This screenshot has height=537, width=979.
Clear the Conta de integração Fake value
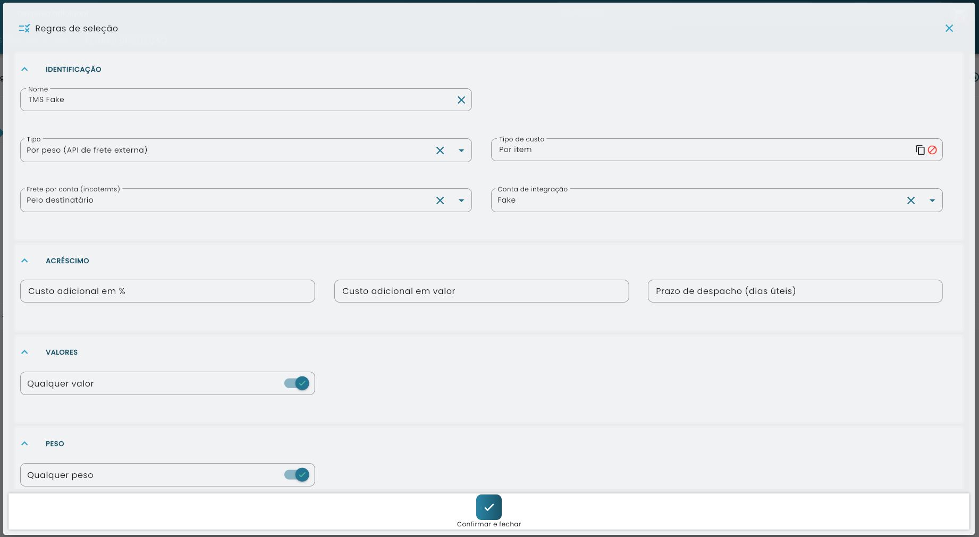pyautogui.click(x=910, y=200)
